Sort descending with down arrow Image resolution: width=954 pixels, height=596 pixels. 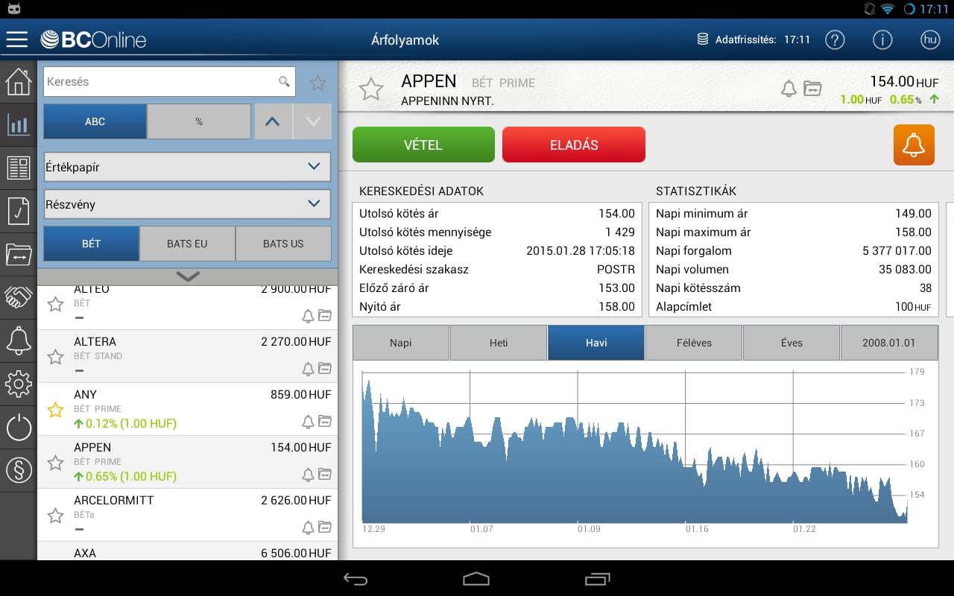(312, 121)
